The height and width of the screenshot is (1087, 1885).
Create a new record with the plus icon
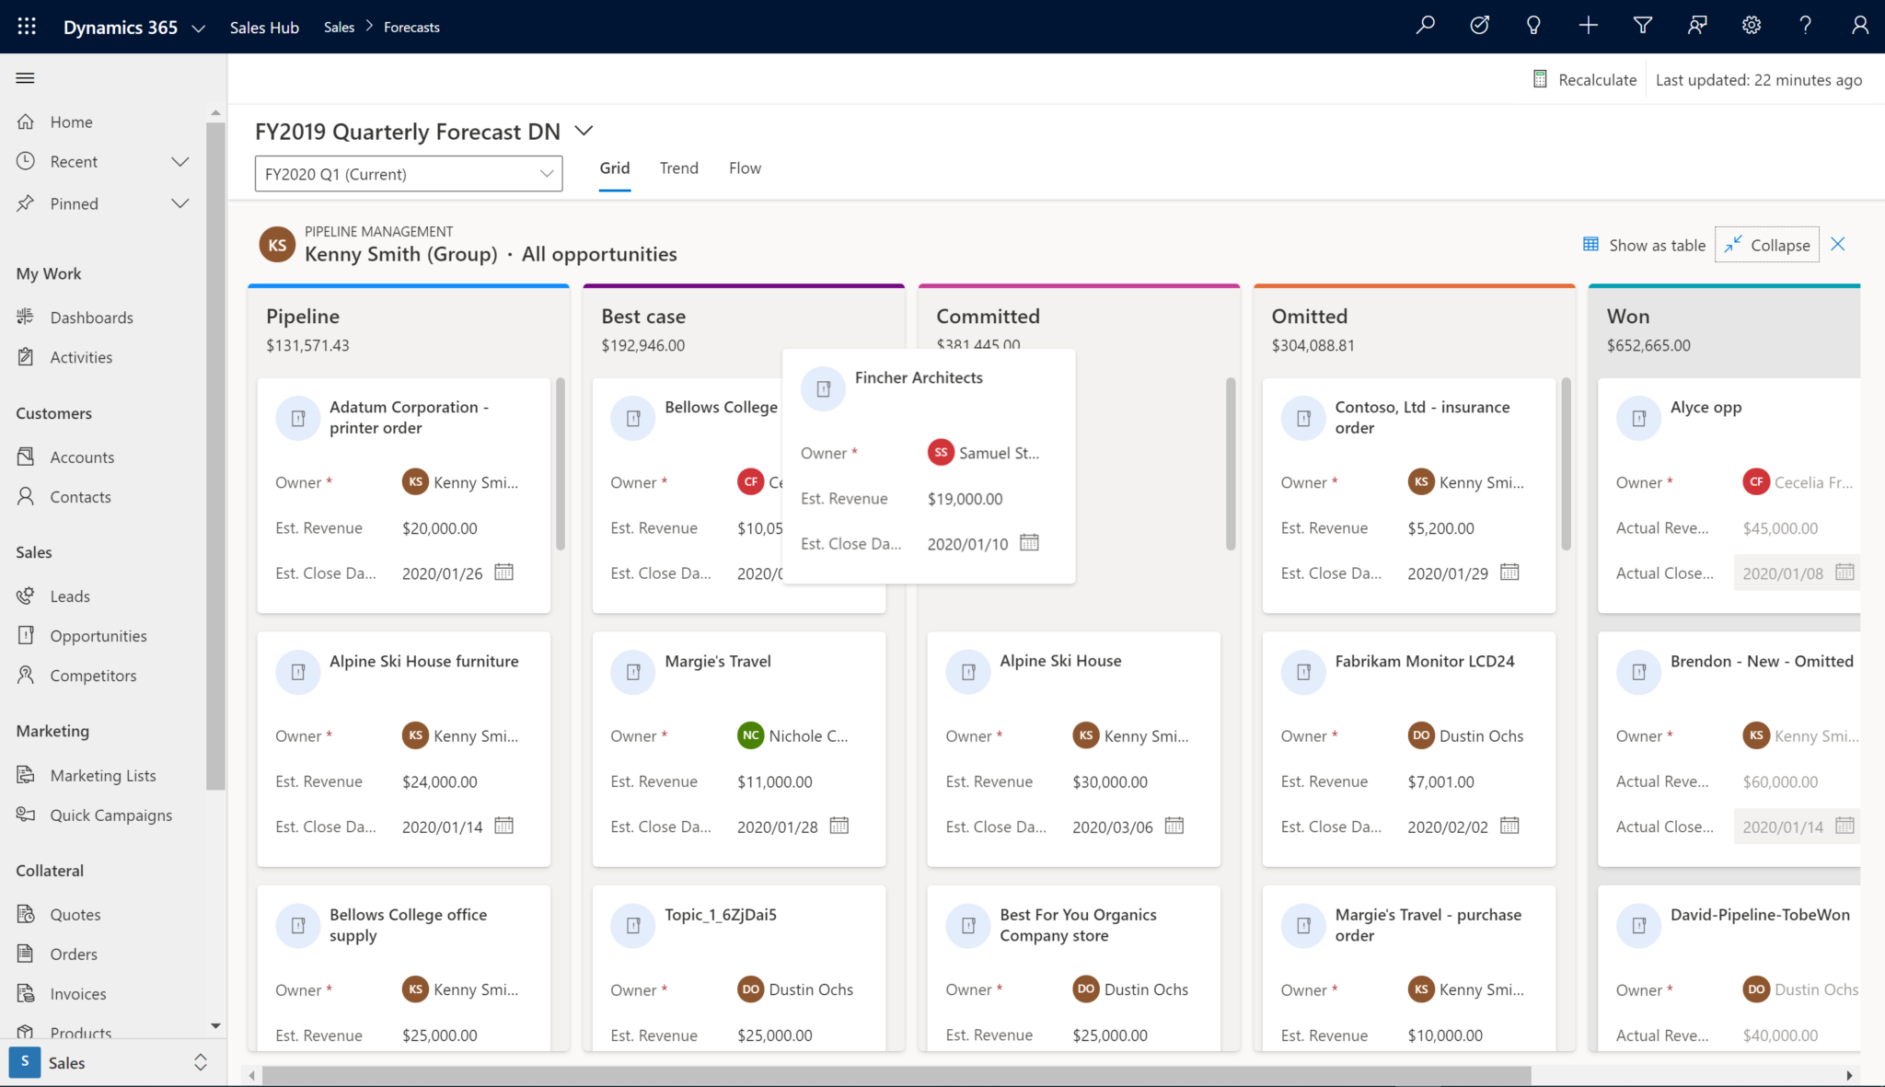(x=1589, y=25)
